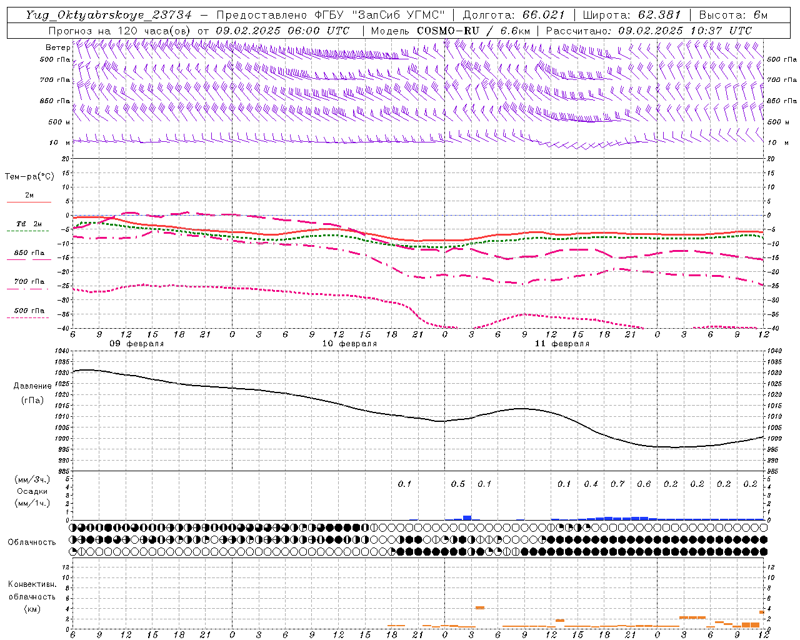800x640 pixels.
Task: Click the Td 2м dew point legend entry
Action: 29,224
